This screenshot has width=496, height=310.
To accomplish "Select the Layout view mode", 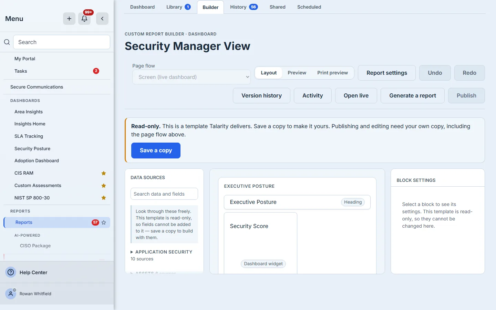I will tap(269, 73).
